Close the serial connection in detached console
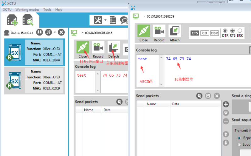The width and height of the screenshot is (251, 156). pyautogui.click(x=144, y=33)
